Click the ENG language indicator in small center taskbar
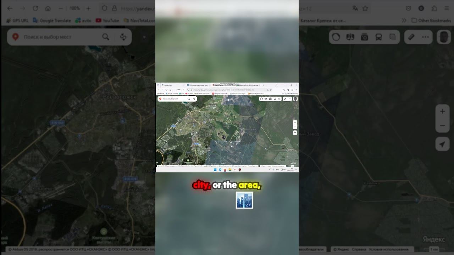The height and width of the screenshot is (255, 454). (277, 170)
